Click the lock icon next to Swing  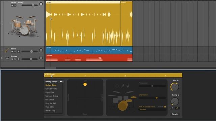tap(179, 95)
